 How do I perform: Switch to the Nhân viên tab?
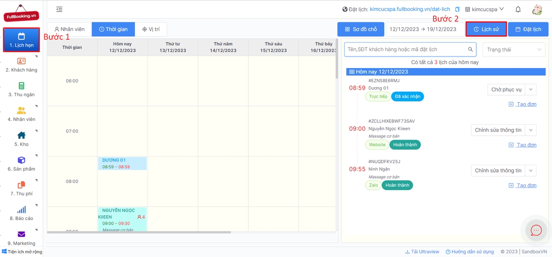coord(69,29)
